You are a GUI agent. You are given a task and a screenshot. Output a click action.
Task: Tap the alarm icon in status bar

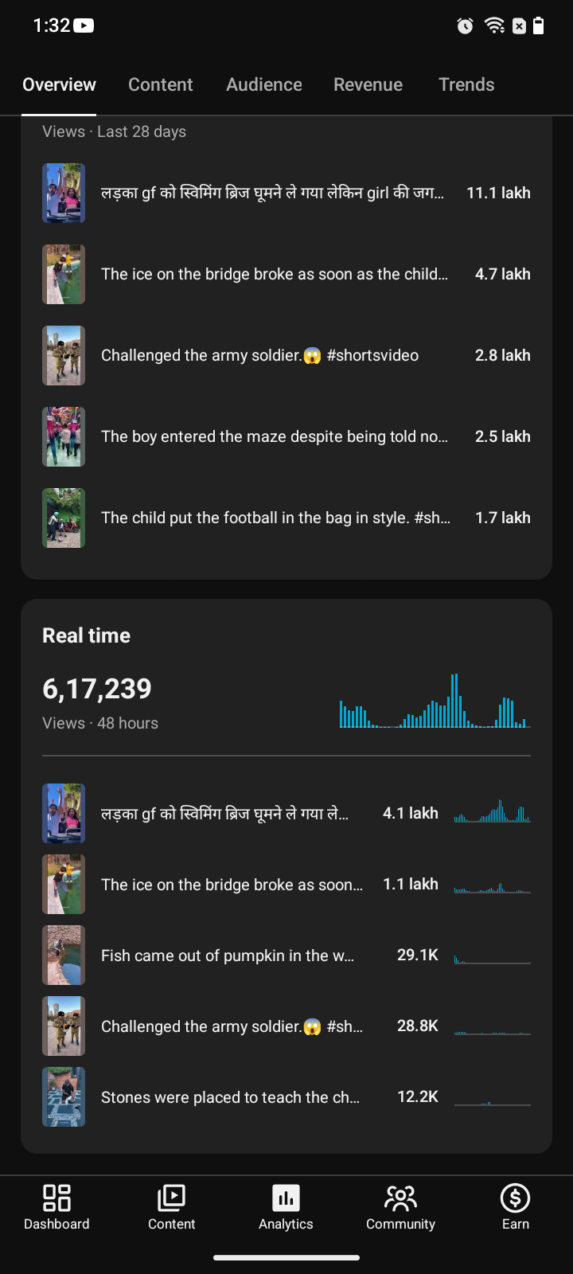coord(466,26)
